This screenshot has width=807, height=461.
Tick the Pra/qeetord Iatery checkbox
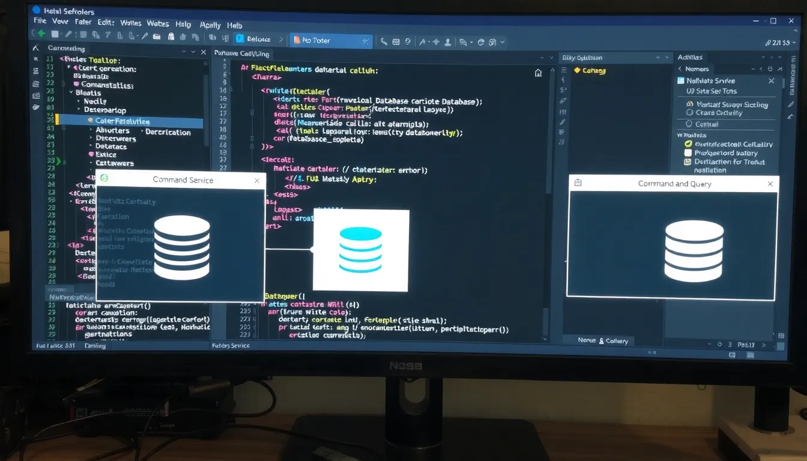tap(688, 153)
